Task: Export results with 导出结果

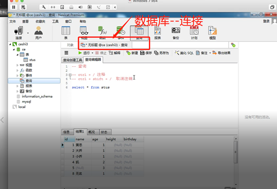Action: [221, 53]
